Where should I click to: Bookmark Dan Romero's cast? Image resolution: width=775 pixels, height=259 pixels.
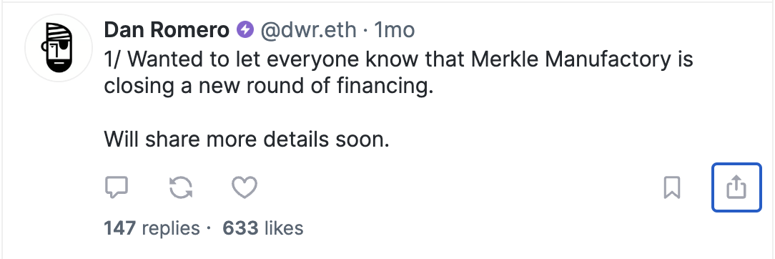672,188
